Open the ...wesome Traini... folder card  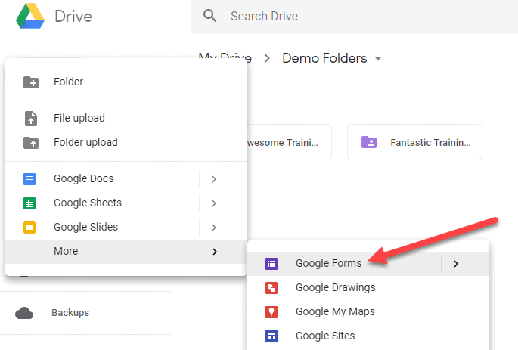[x=290, y=142]
